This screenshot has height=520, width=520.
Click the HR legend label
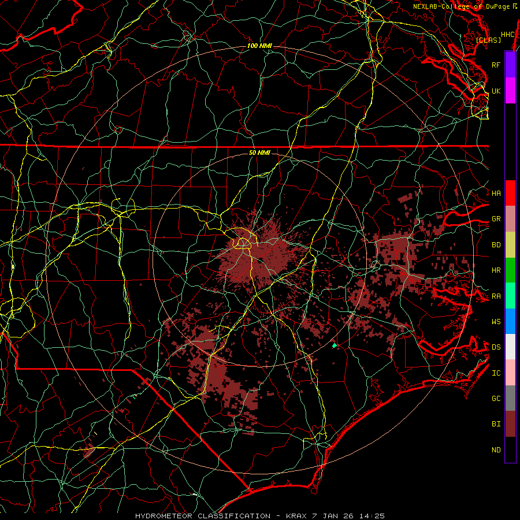(496, 270)
